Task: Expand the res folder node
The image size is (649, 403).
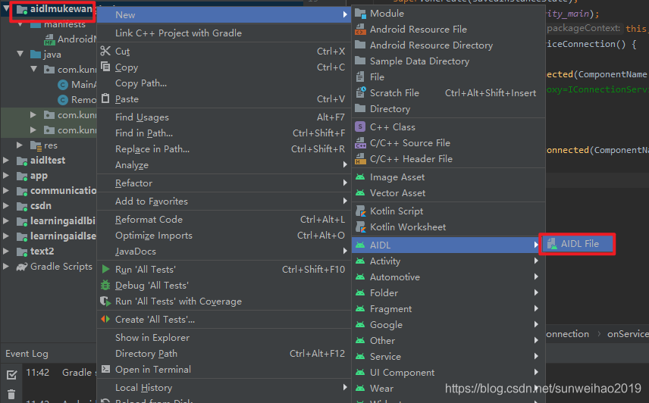Action: tap(20, 145)
